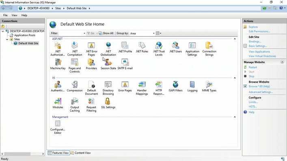
Task: Click View Virtual Directories link
Action: tap(262, 56)
